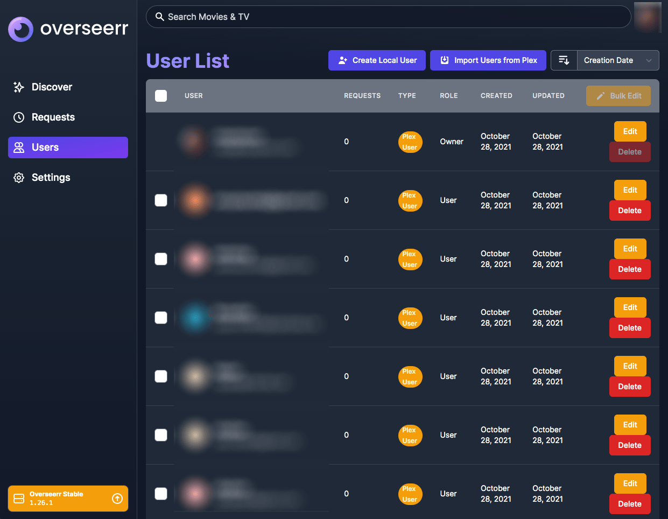Click the Discover sparkle icon in sidebar
The height and width of the screenshot is (519, 668).
(19, 87)
